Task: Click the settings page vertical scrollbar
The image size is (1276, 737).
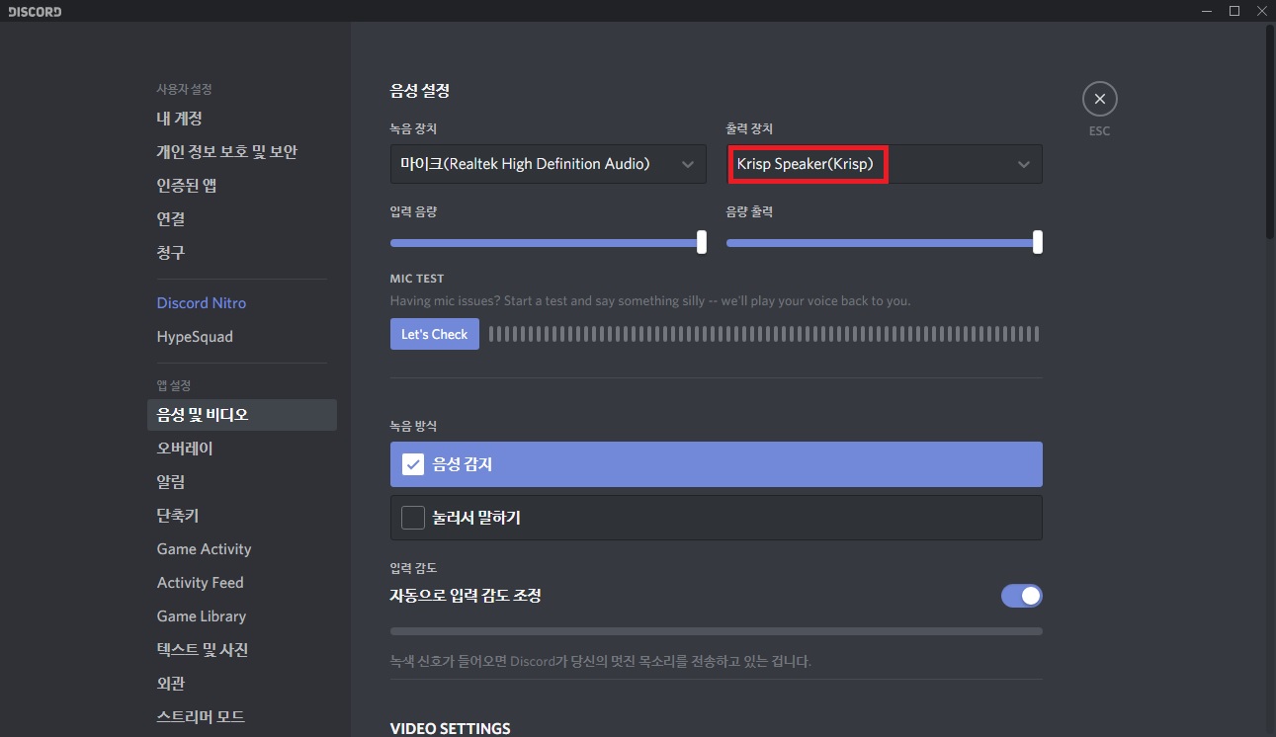Action: (1269, 133)
